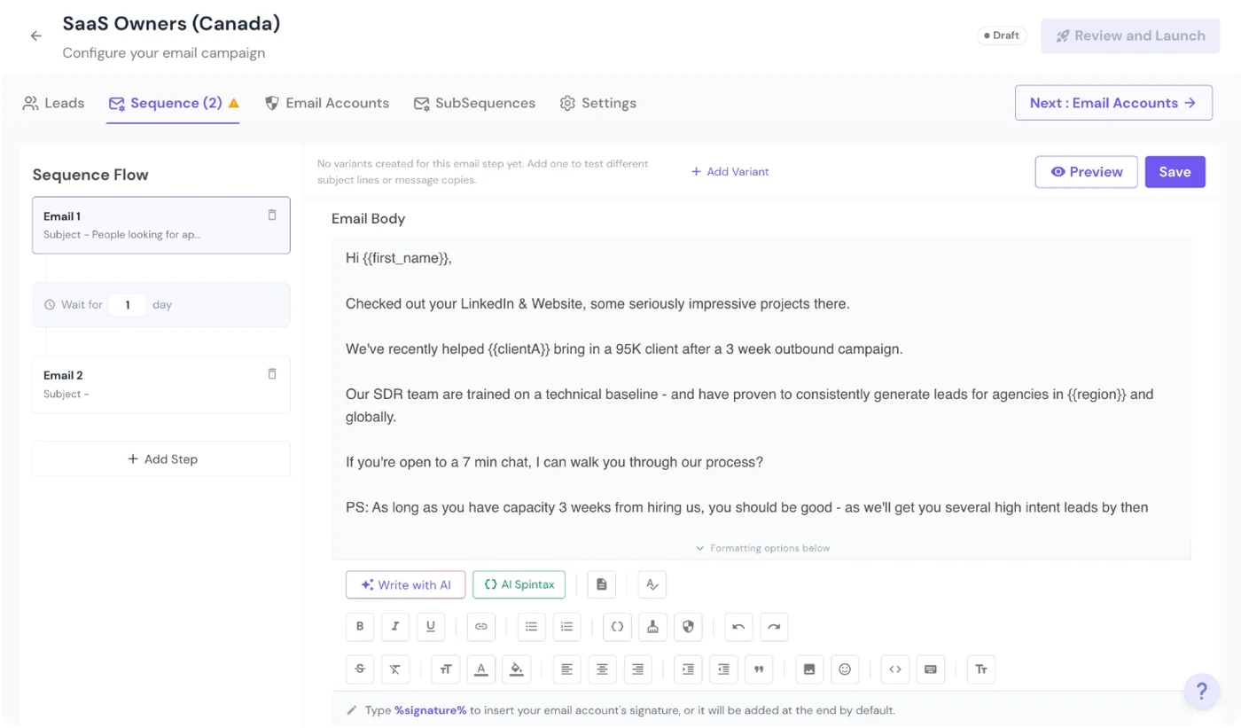This screenshot has height=728, width=1241.
Task: Save the email sequence
Action: (1175, 172)
